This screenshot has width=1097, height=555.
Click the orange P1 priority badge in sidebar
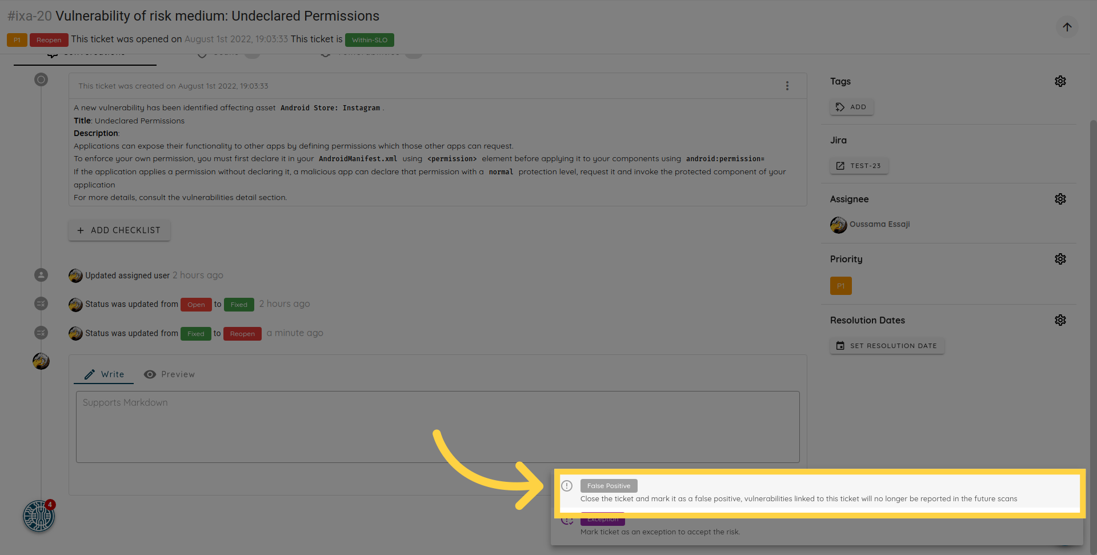(x=840, y=286)
